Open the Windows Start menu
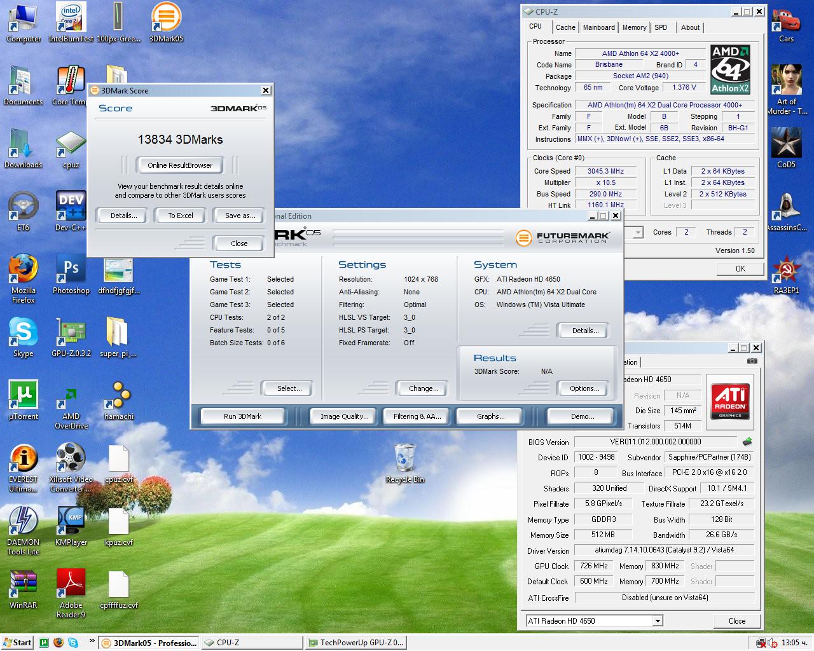 [x=17, y=643]
